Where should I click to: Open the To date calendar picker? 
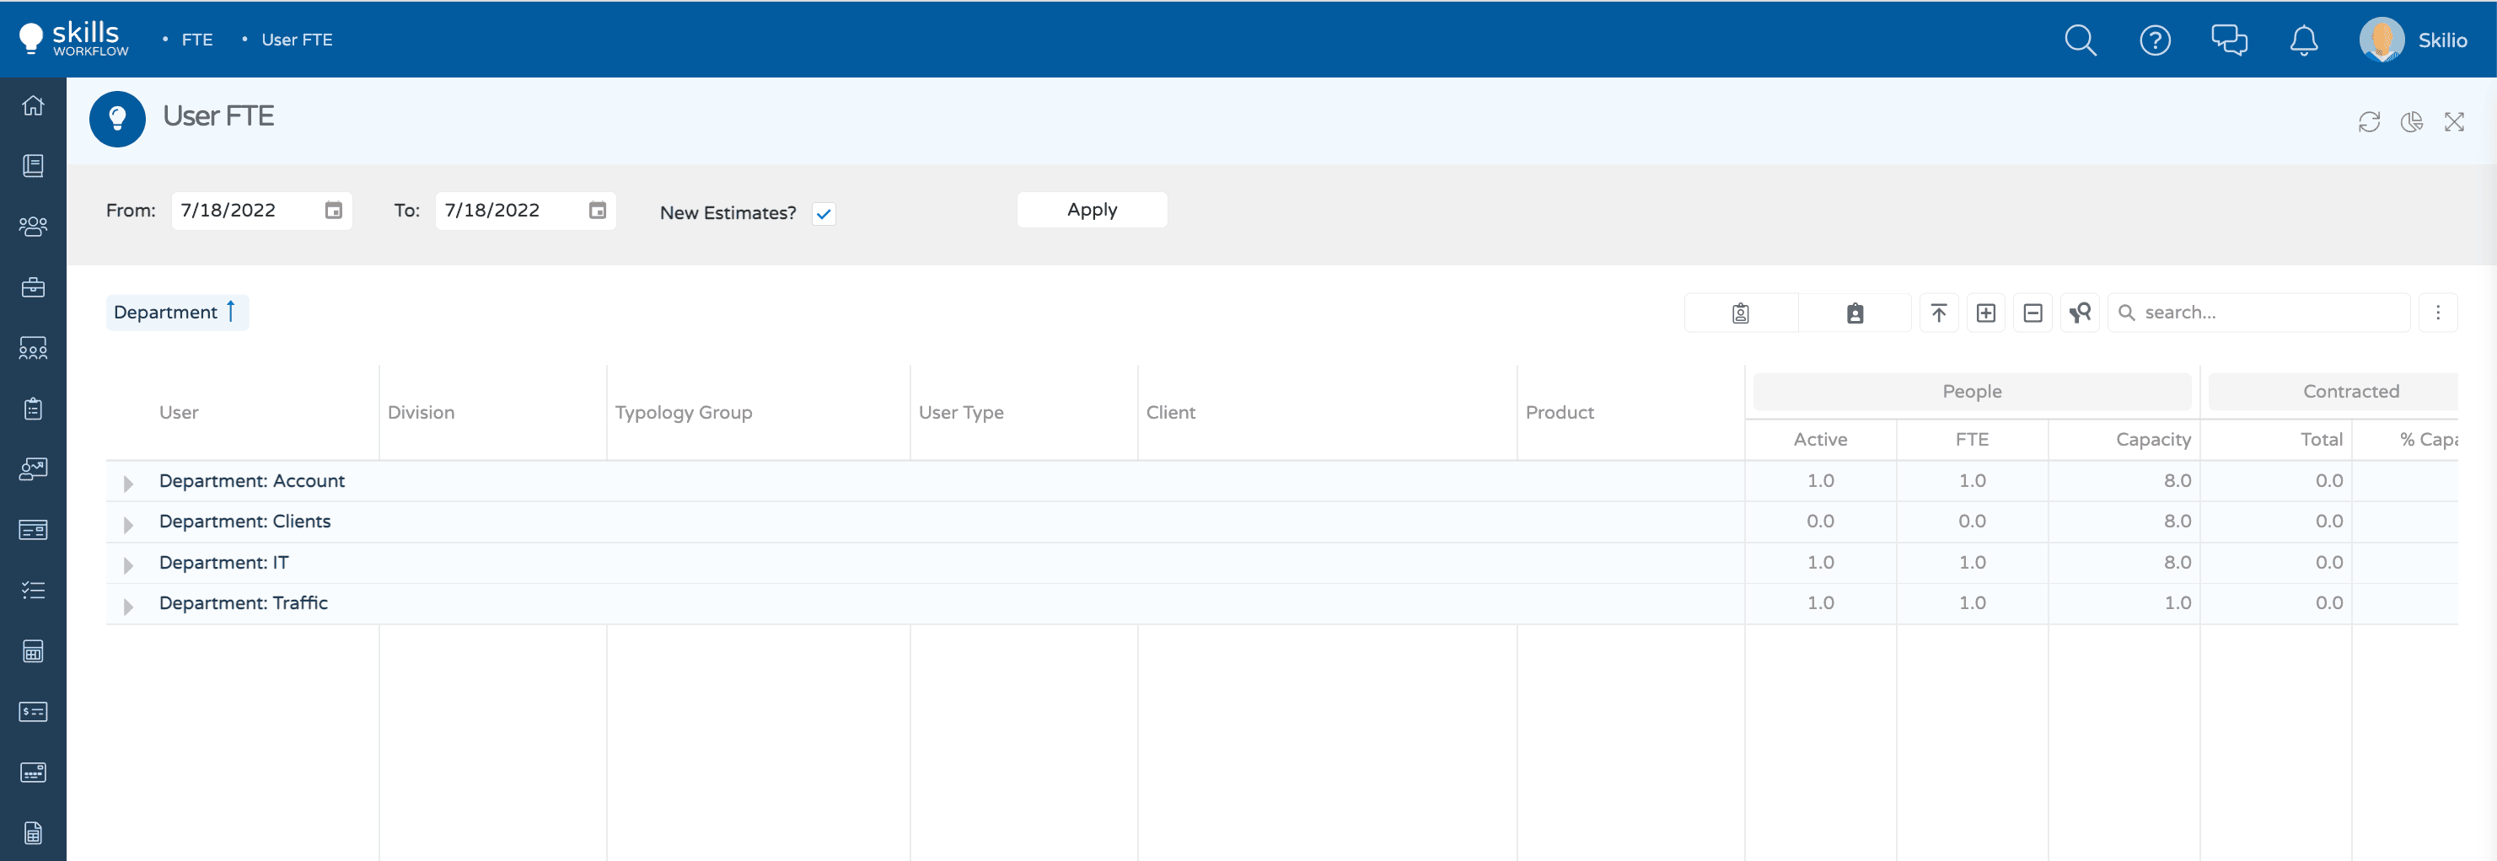[x=597, y=210]
